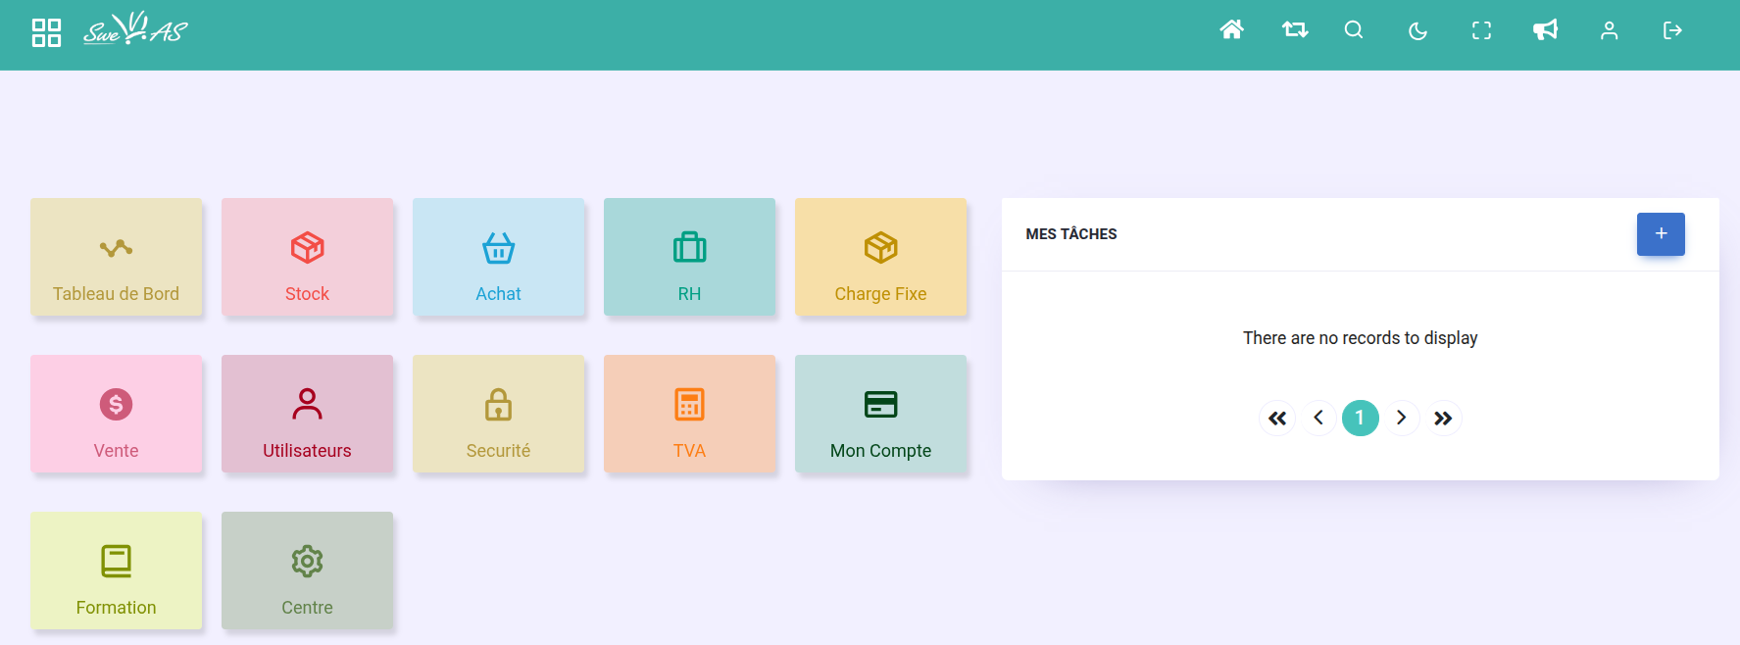Toggle fullscreen mode icon
1740x645 pixels.
(x=1481, y=31)
